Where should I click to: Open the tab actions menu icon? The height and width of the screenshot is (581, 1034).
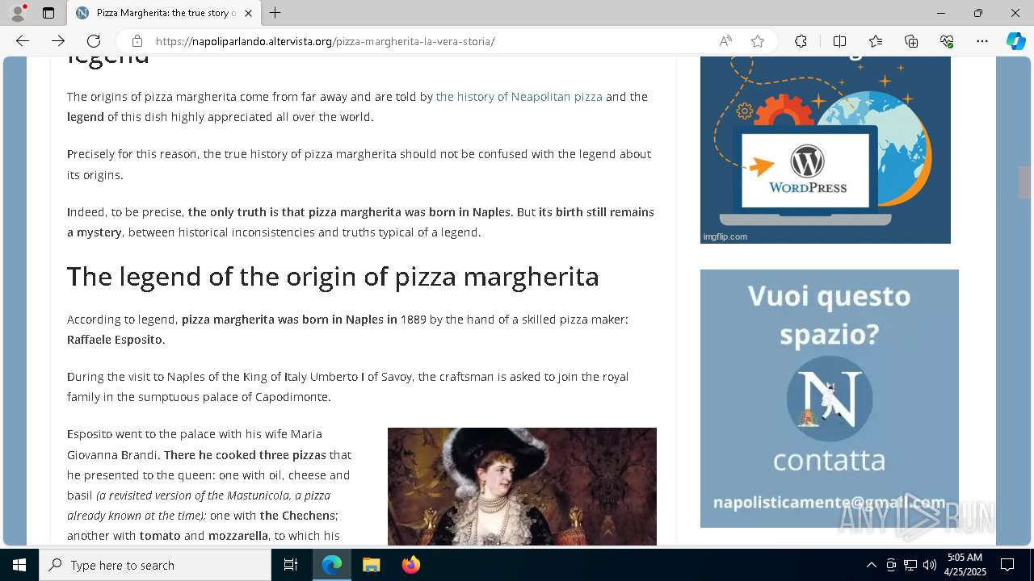click(x=48, y=13)
